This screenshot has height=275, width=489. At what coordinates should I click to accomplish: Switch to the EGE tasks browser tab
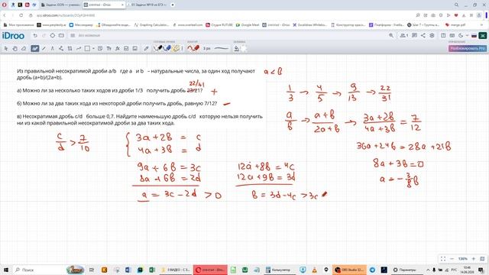tap(147, 5)
